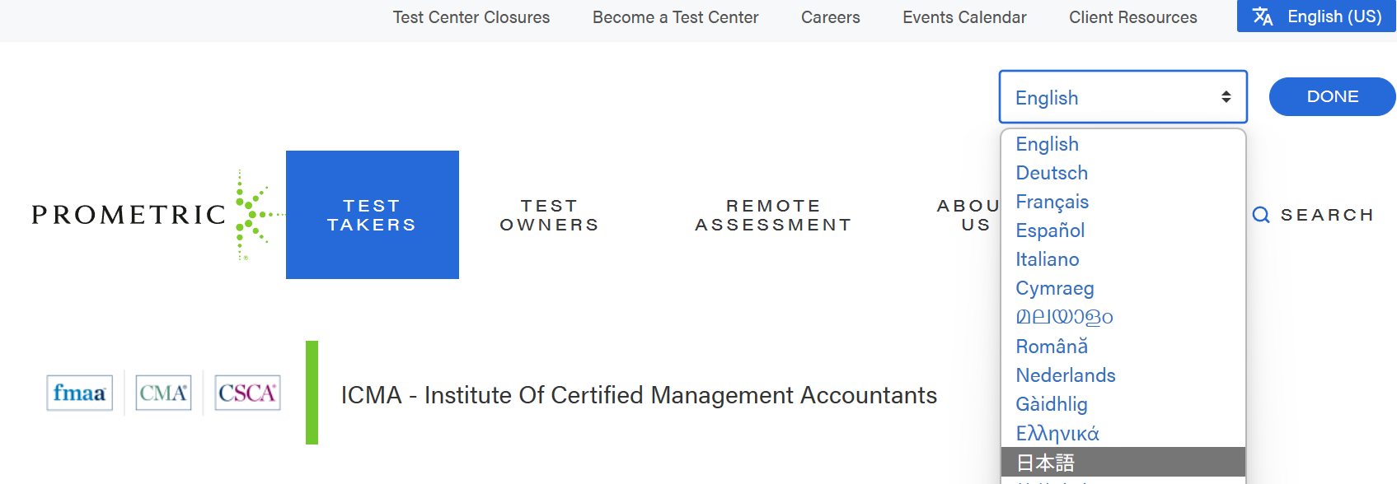
Task: Select the highlighted 日本語 option
Action: click(x=1045, y=462)
